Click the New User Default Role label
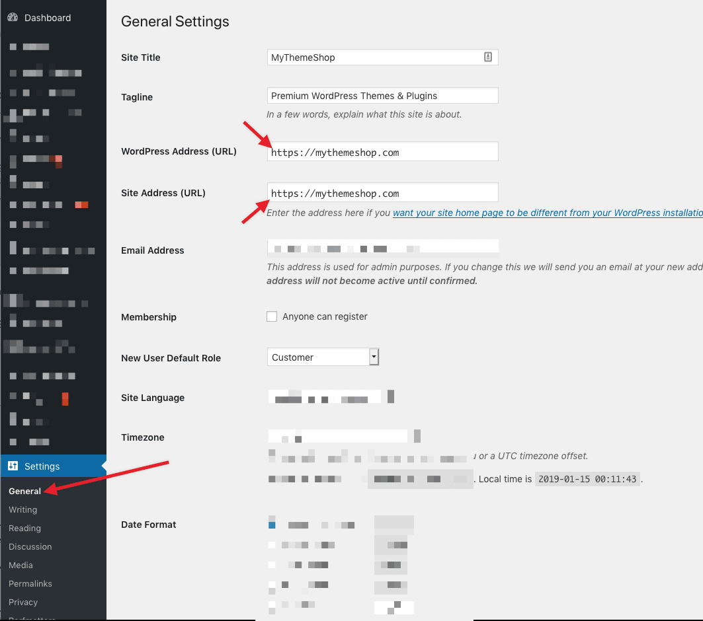Image resolution: width=703 pixels, height=621 pixels. (x=171, y=358)
